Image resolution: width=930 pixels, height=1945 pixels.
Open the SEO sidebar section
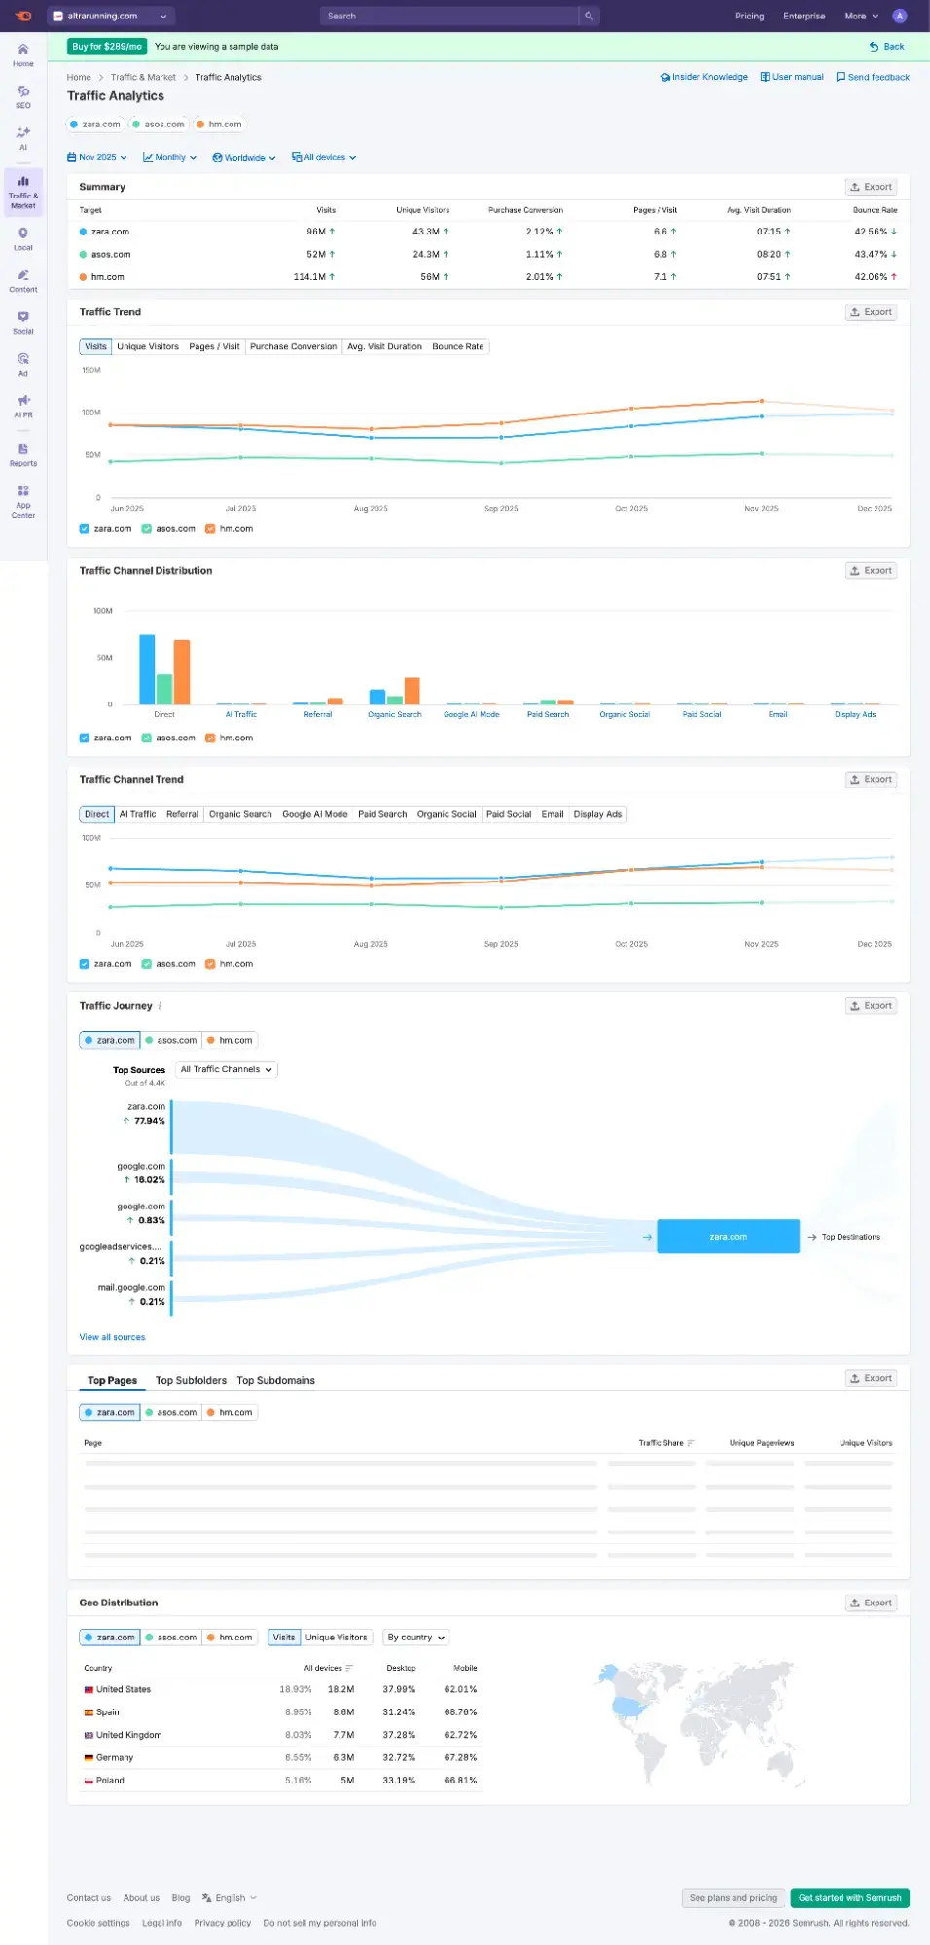click(x=23, y=96)
